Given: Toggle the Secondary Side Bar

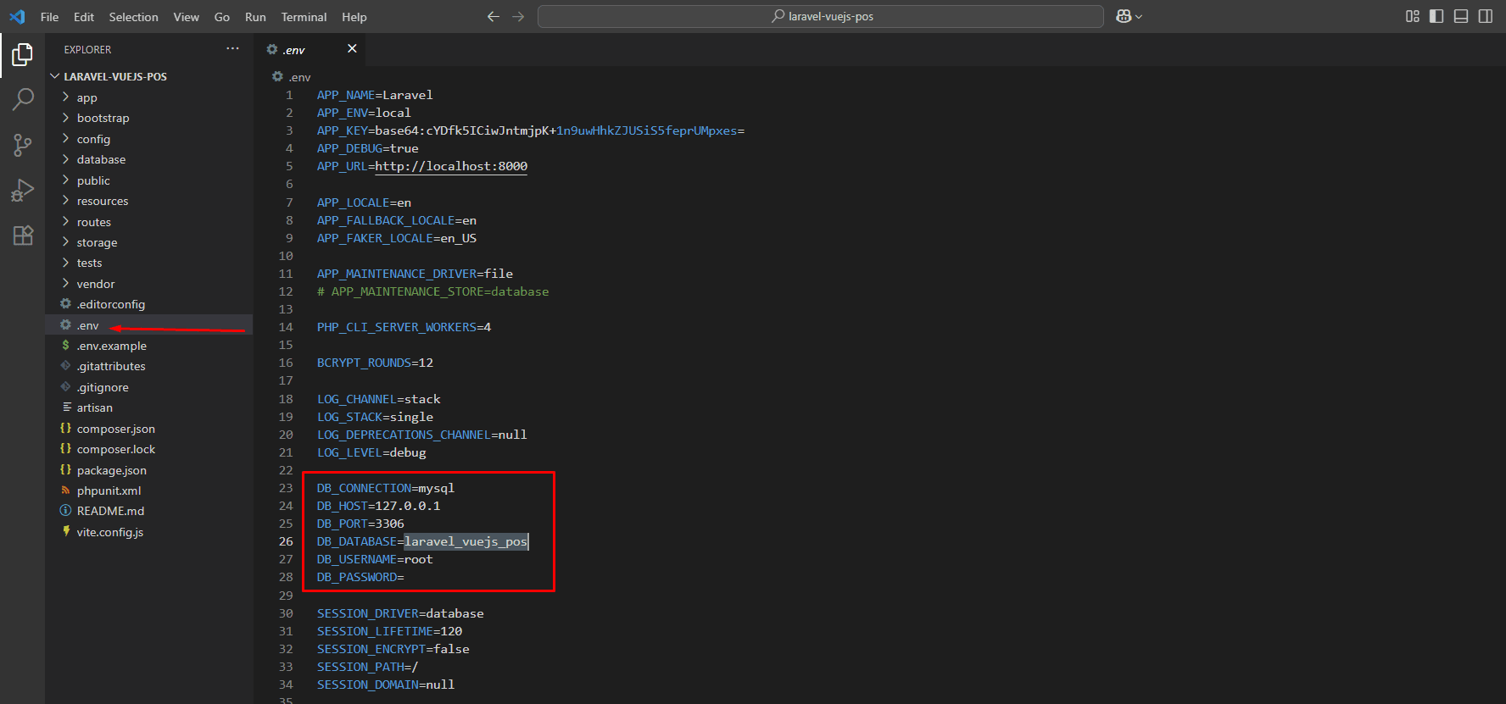Looking at the screenshot, I should [1486, 16].
